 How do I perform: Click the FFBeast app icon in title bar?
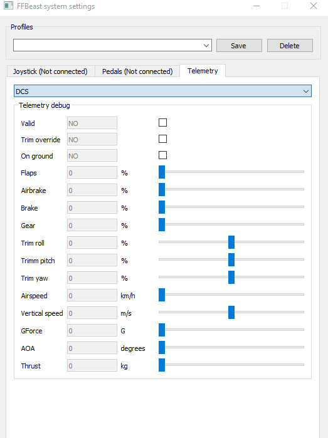(8, 6)
